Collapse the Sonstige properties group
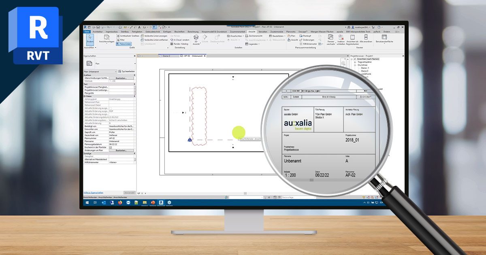The image size is (486, 255). click(134, 153)
